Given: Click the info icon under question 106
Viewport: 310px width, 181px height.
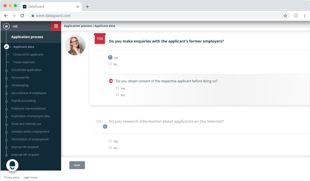Looking at the screenshot, I should pos(105,127).
